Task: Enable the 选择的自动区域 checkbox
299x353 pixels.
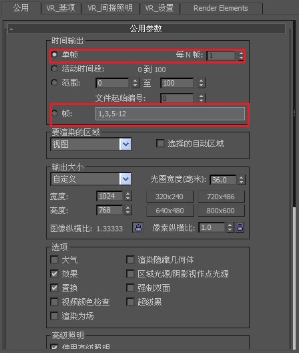Action: coord(160,143)
